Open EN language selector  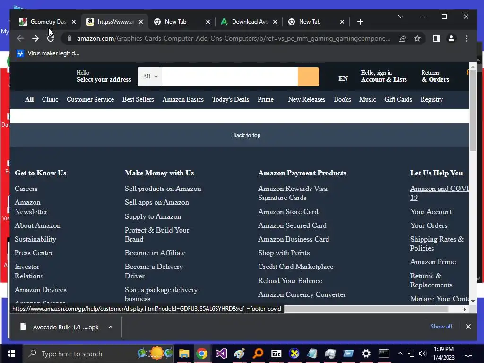click(343, 78)
